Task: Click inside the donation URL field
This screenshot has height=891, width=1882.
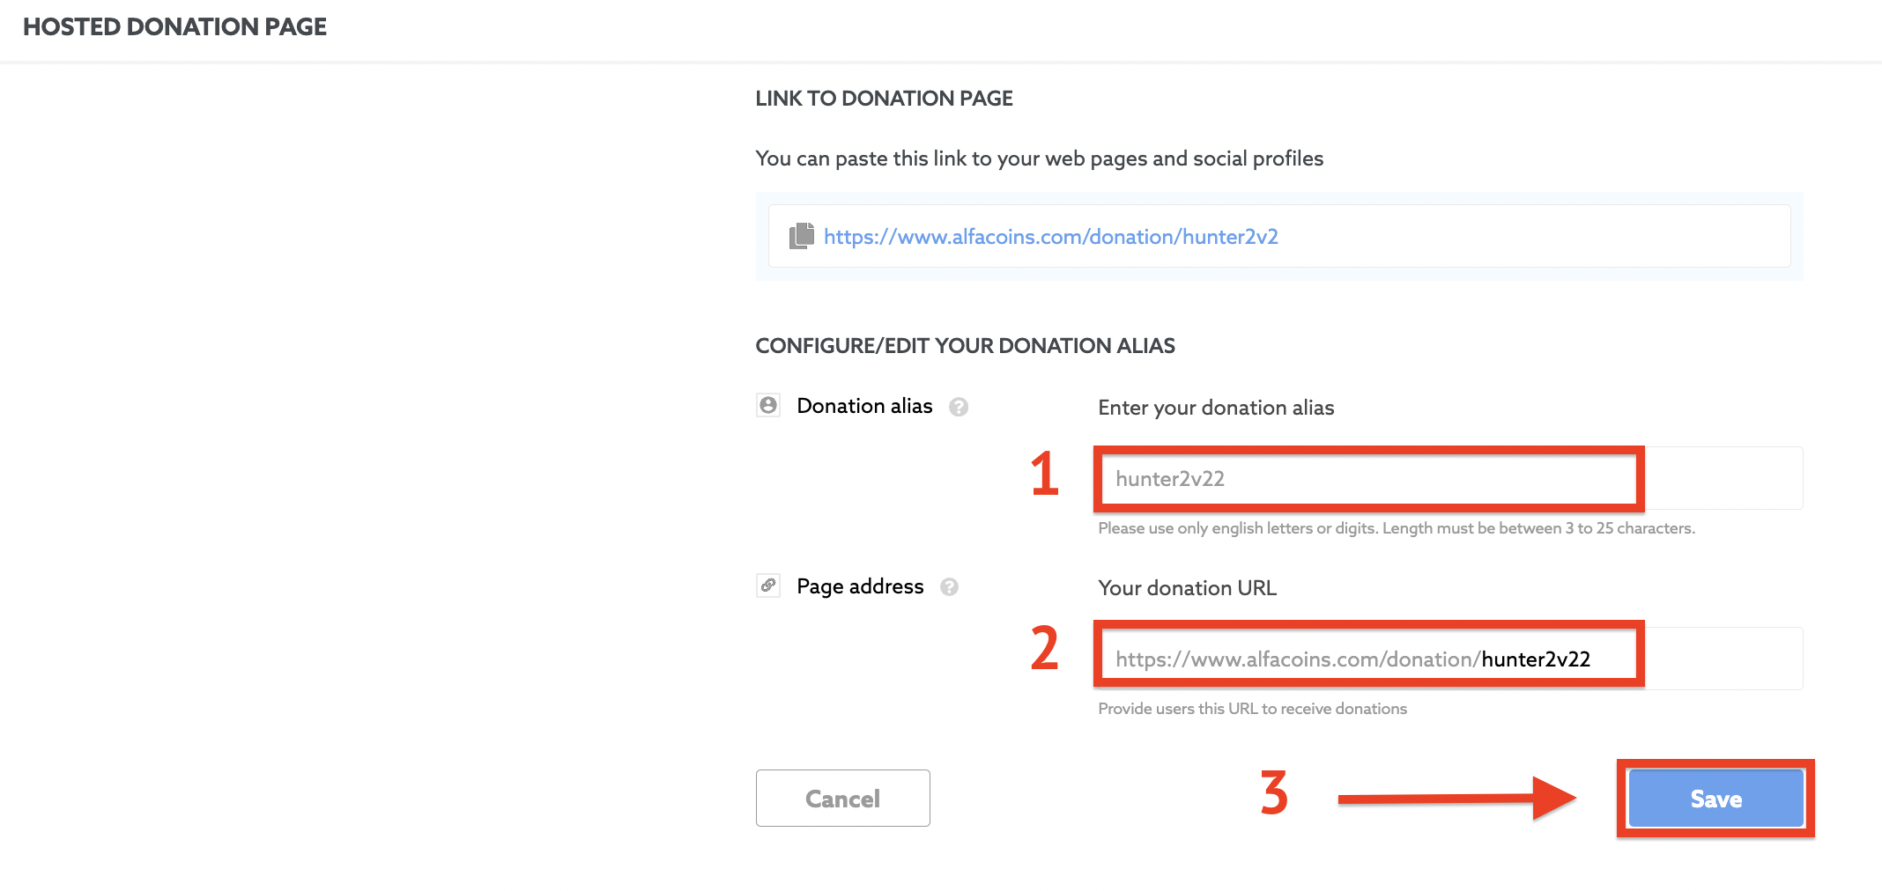Action: click(x=1368, y=658)
